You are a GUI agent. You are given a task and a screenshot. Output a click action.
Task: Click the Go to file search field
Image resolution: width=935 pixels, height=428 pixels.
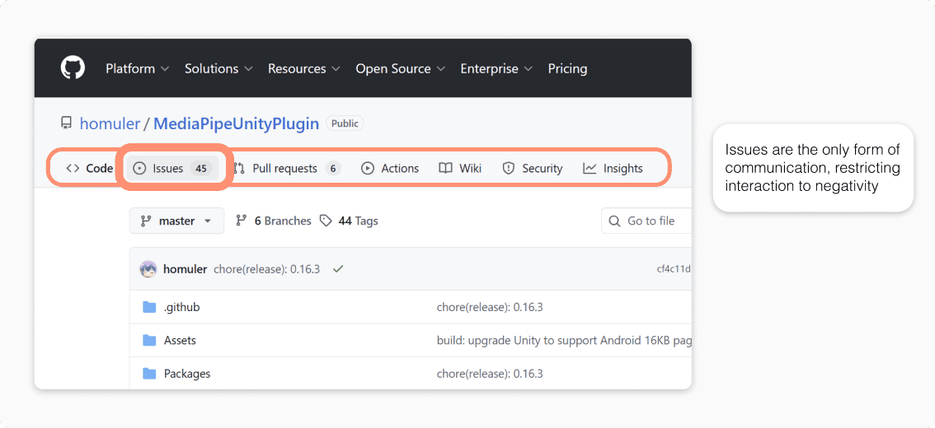pyautogui.click(x=646, y=221)
